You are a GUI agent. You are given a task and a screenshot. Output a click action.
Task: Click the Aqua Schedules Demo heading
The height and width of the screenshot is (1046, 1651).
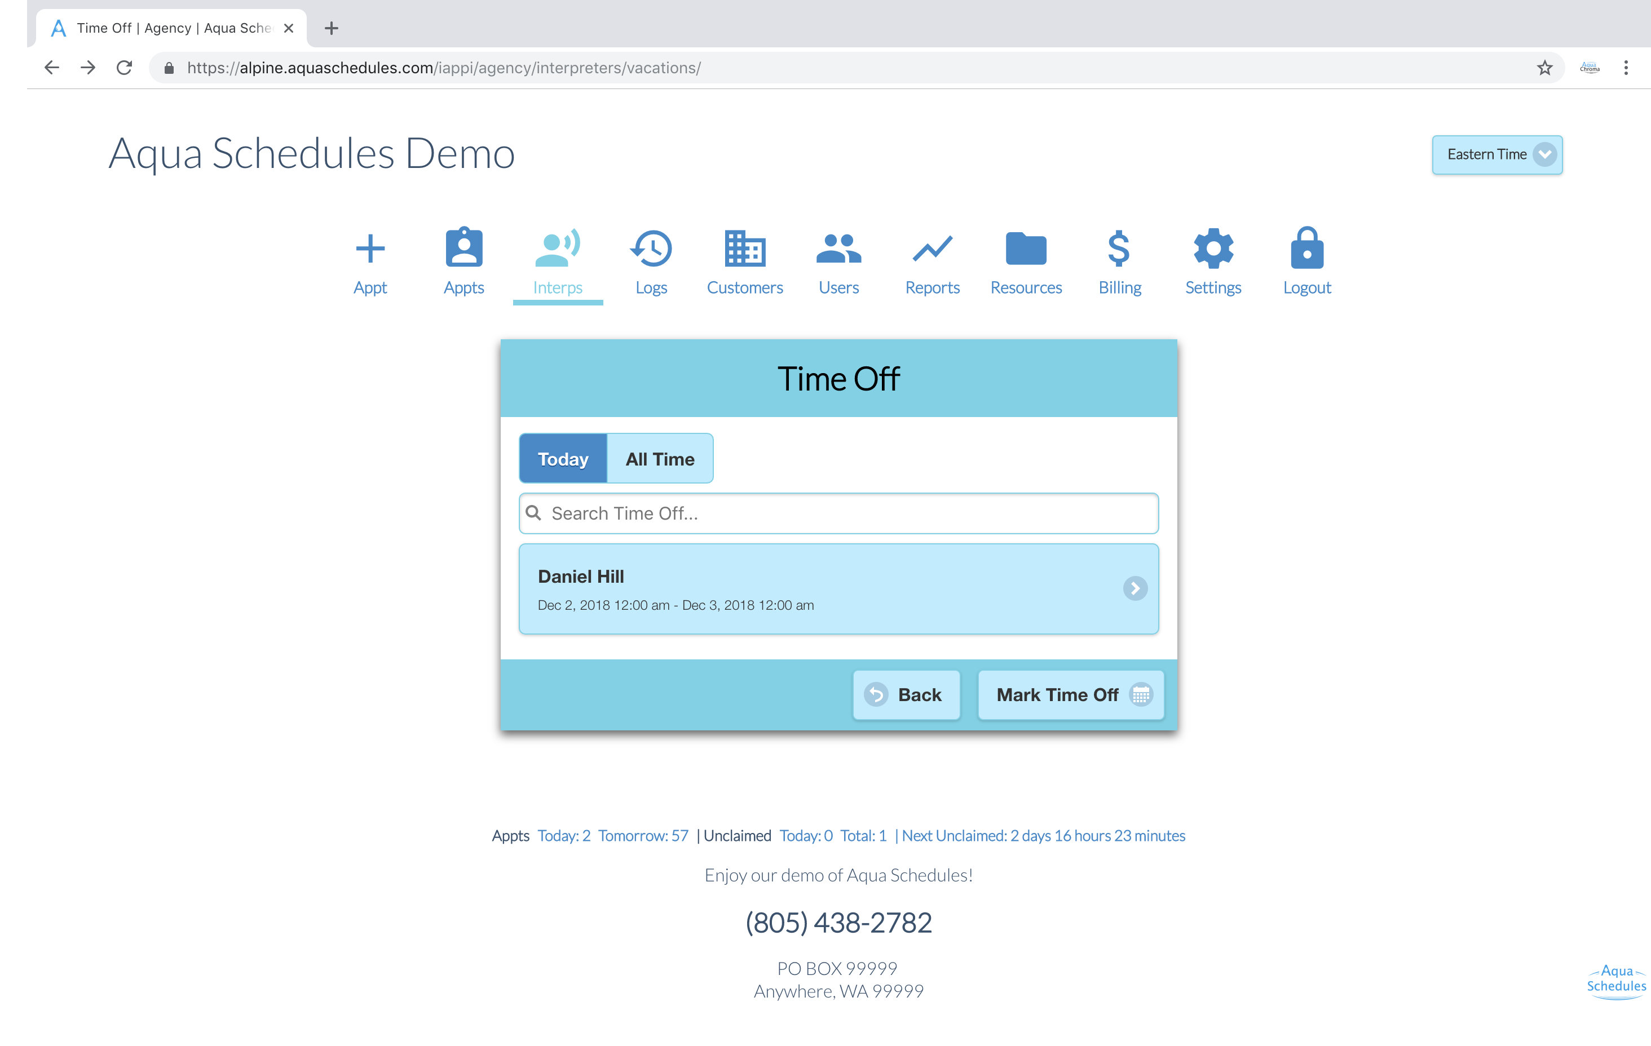coord(312,153)
